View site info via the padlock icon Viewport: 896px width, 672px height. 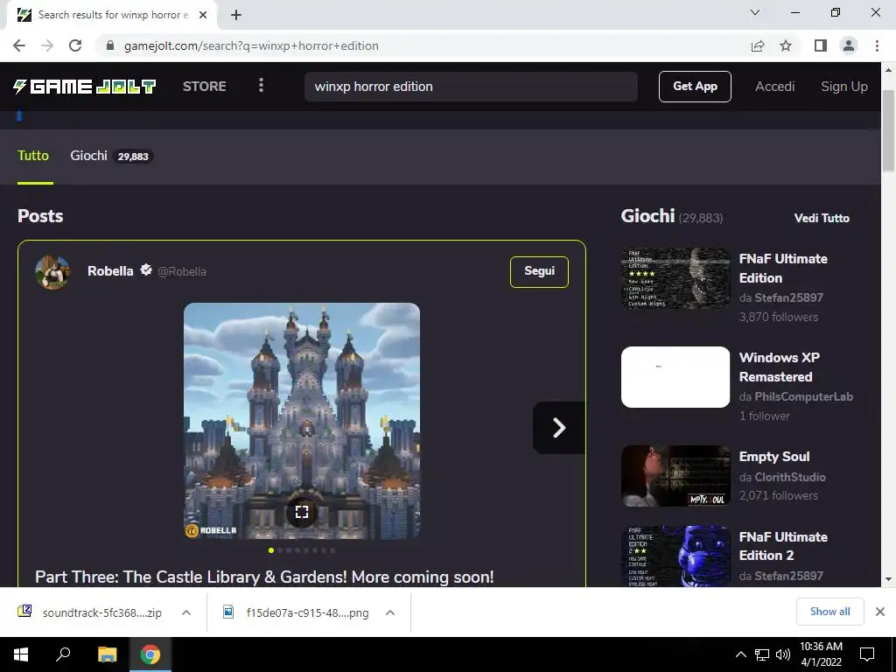pos(110,45)
